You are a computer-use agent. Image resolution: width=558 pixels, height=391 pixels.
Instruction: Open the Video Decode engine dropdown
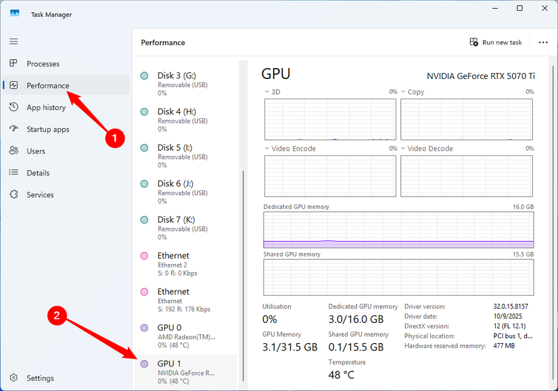click(404, 148)
